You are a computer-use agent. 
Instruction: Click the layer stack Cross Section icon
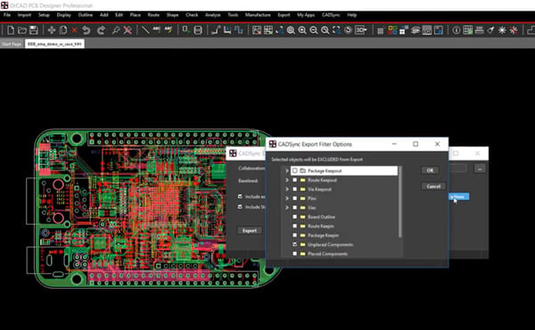(x=415, y=30)
